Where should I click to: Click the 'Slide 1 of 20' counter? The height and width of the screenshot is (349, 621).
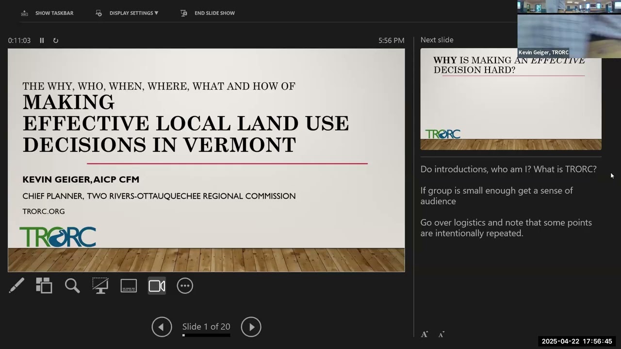click(206, 327)
